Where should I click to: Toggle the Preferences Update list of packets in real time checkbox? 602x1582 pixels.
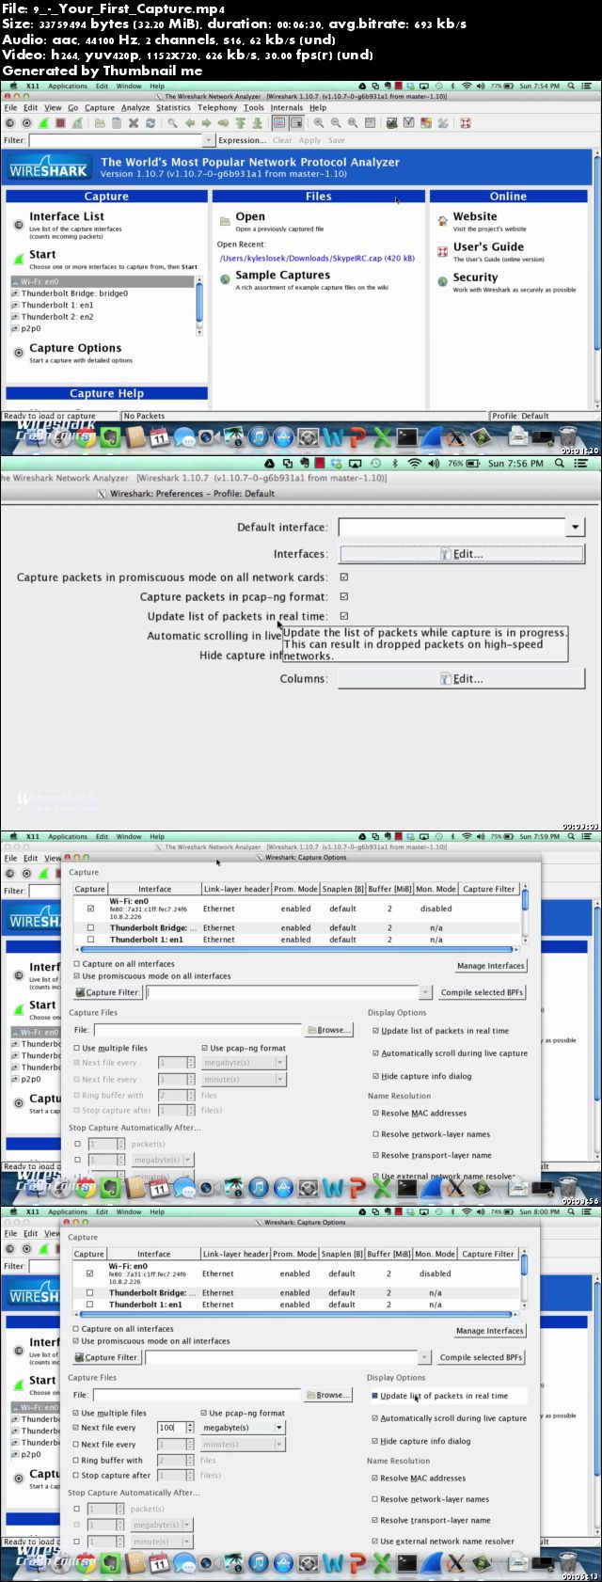click(344, 616)
